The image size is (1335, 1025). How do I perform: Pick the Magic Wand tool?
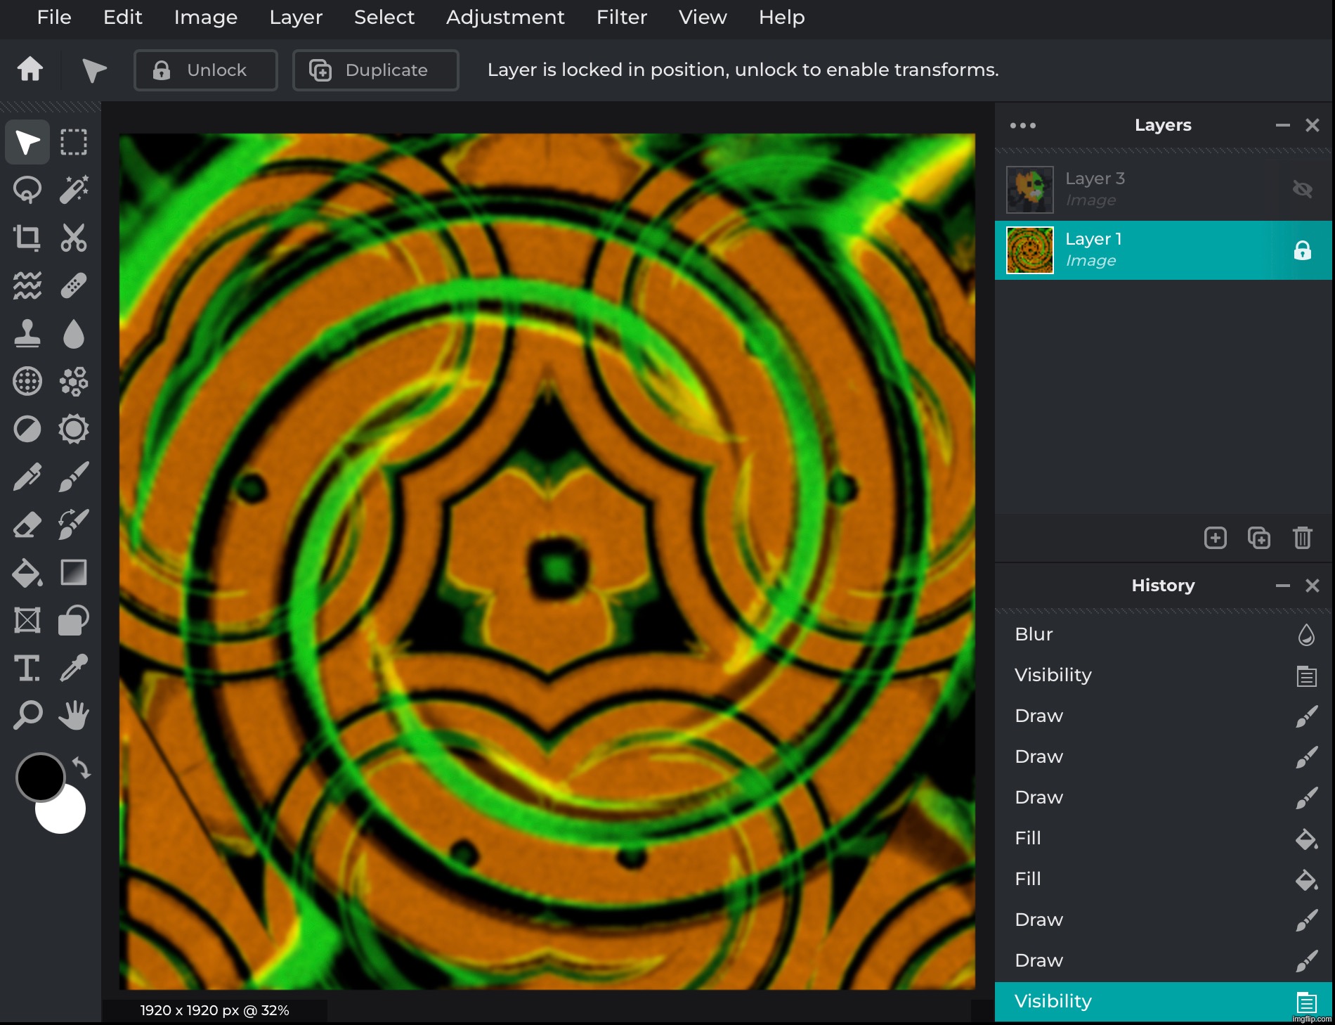coord(74,190)
